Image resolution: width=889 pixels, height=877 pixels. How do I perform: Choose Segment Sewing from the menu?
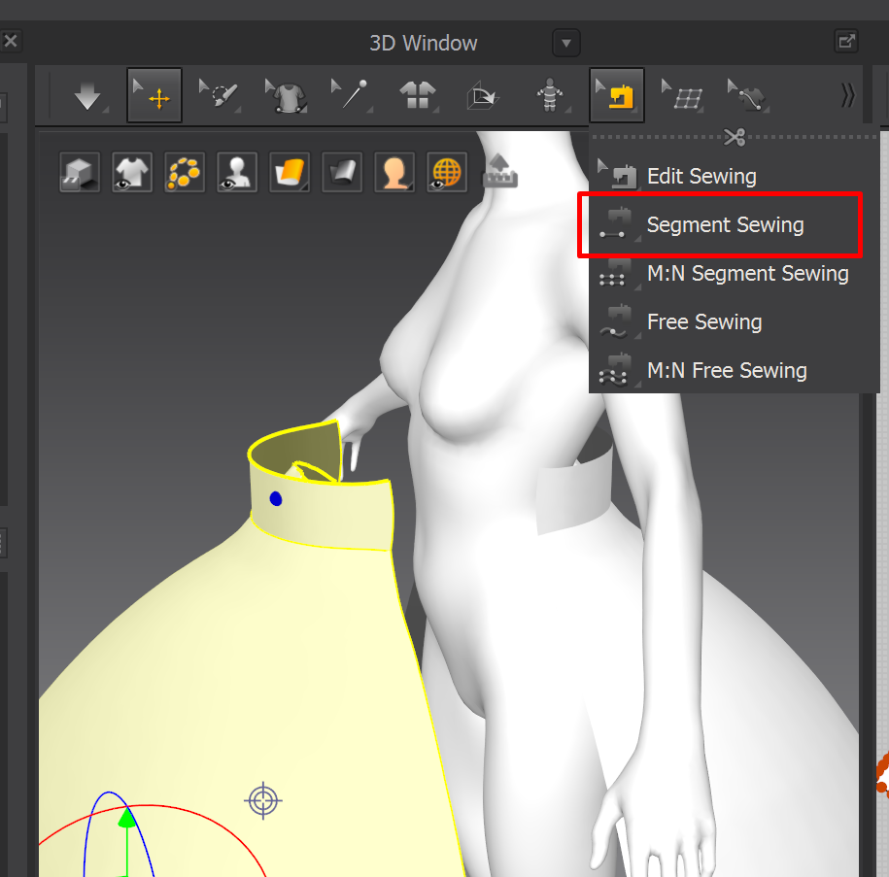click(734, 225)
